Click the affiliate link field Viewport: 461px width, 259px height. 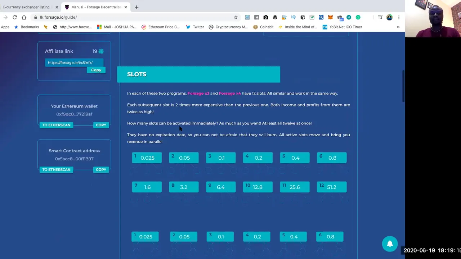tap(74, 63)
